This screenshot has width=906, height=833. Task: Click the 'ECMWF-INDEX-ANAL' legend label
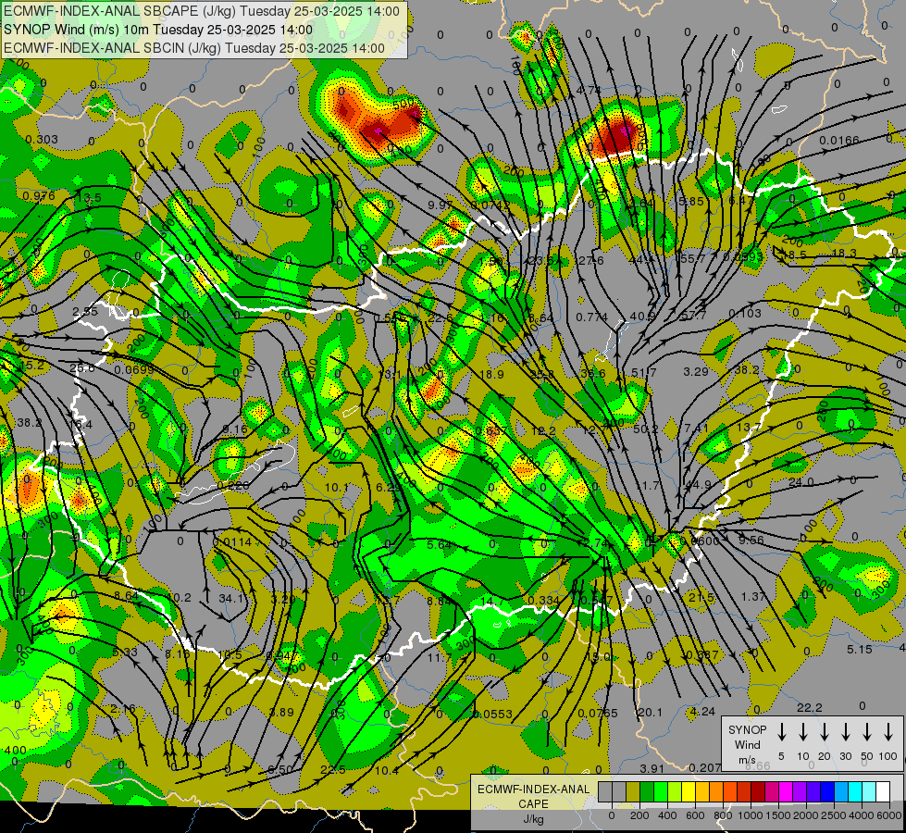(533, 789)
